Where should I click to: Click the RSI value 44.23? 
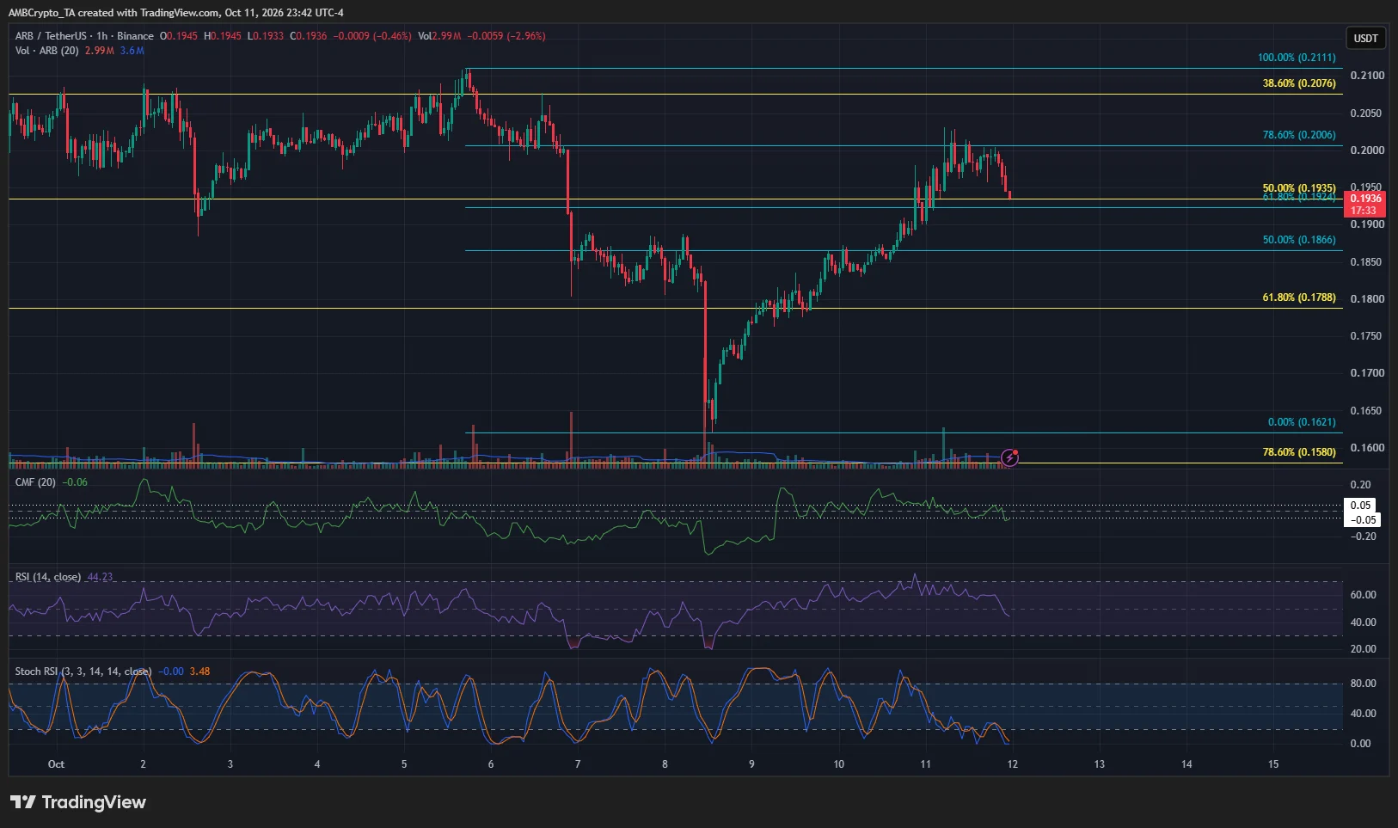point(100,577)
